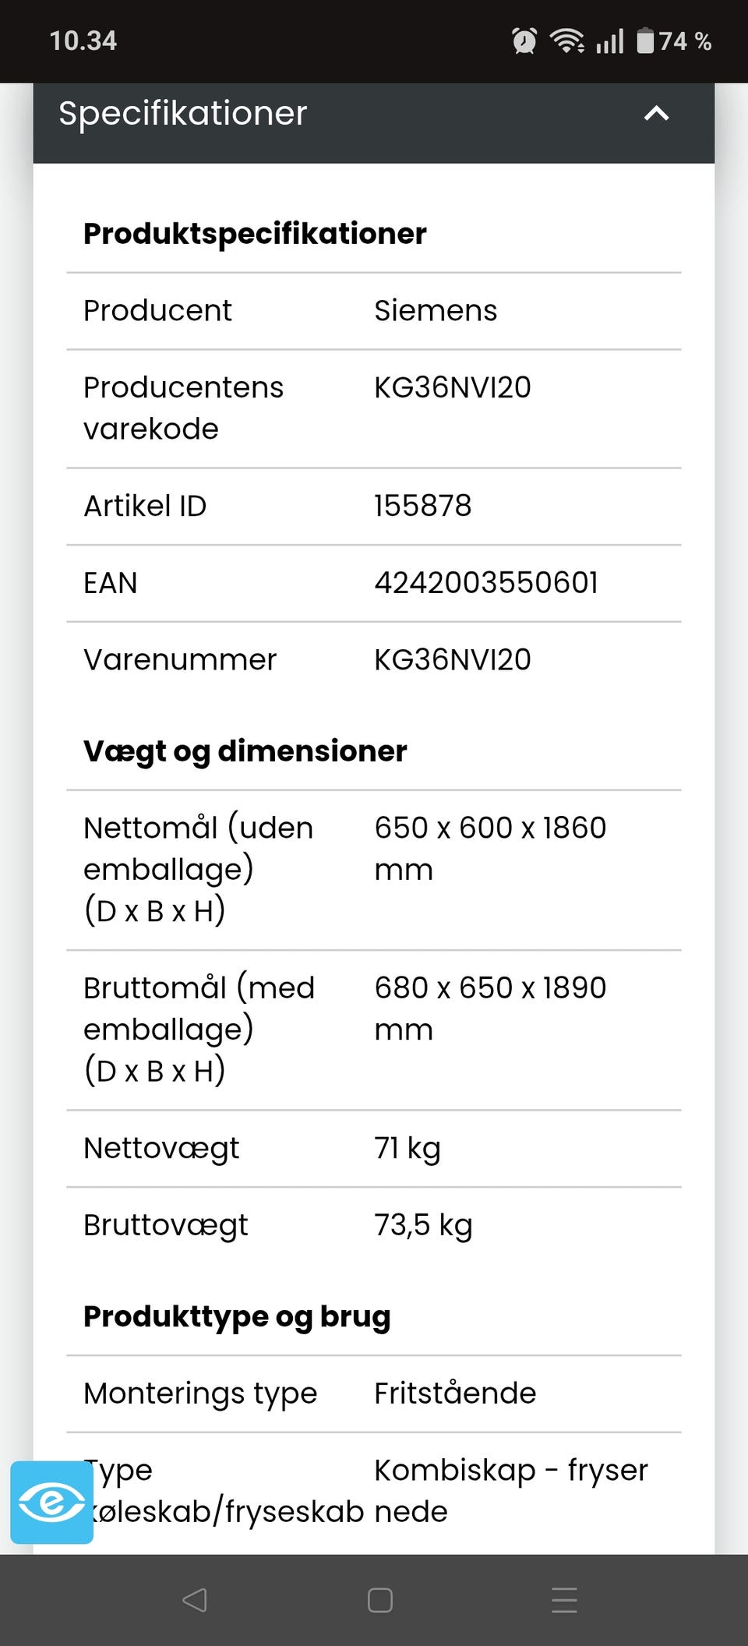The width and height of the screenshot is (748, 1646).
Task: Open the Android recent apps button
Action: [x=564, y=1600]
